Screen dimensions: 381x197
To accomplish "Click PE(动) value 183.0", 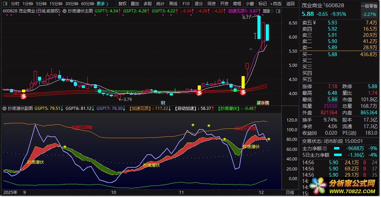I will [x=371, y=133].
